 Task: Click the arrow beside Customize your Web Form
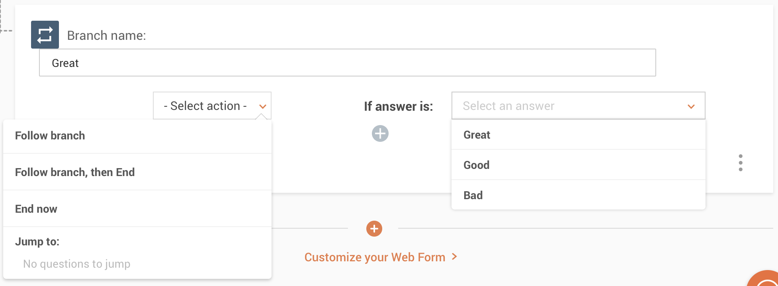[455, 257]
